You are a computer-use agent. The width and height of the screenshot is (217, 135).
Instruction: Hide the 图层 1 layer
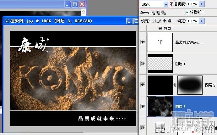tap(143, 63)
